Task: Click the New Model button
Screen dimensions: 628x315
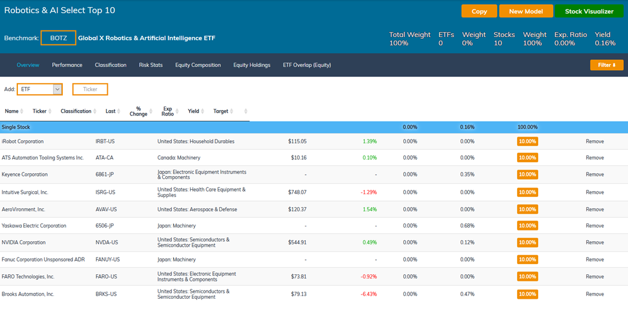Action: [526, 11]
